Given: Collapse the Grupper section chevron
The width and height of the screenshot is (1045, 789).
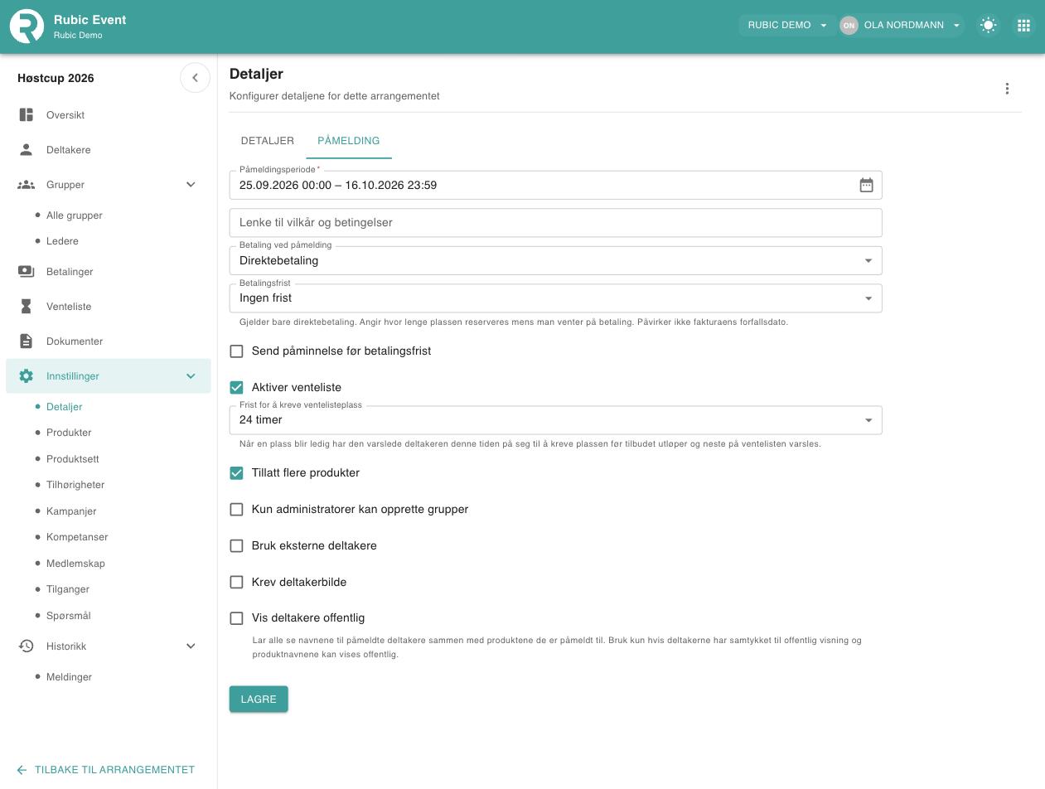Looking at the screenshot, I should [x=191, y=185].
